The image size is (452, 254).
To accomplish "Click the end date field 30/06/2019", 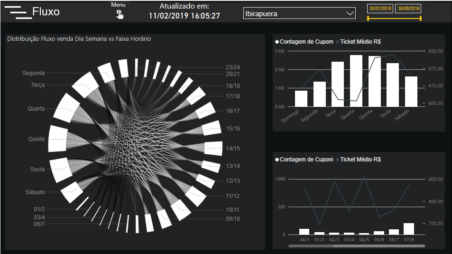I will tap(408, 9).
